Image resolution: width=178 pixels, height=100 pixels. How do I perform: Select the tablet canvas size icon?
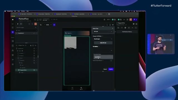tap(38, 20)
